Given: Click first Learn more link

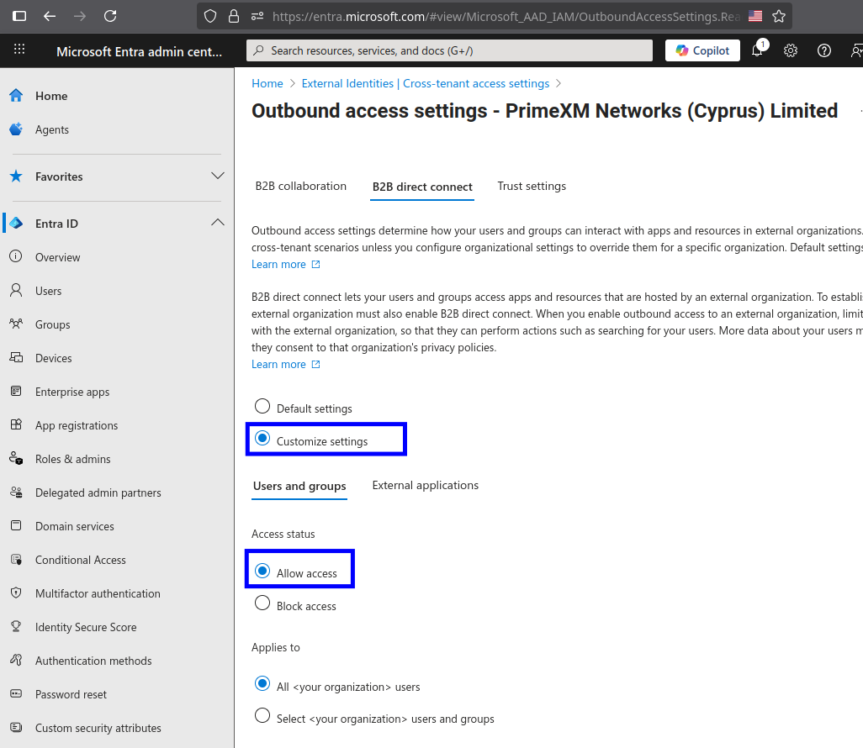Looking at the screenshot, I should (285, 265).
